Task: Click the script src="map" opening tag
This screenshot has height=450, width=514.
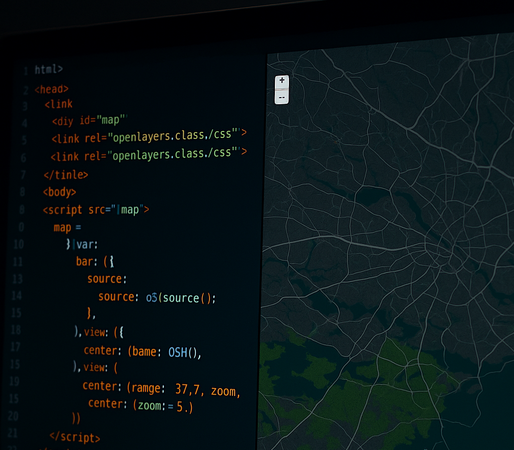Action: (96, 209)
